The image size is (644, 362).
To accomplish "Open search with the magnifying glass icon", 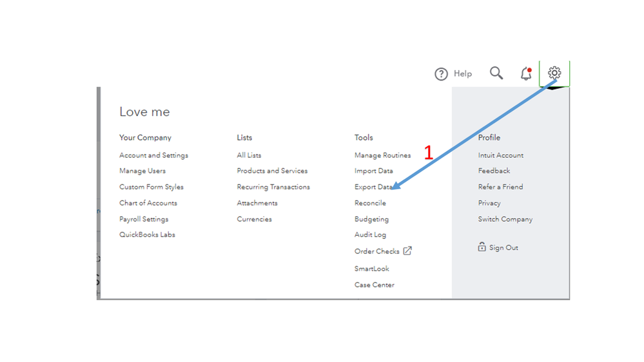I will [496, 73].
